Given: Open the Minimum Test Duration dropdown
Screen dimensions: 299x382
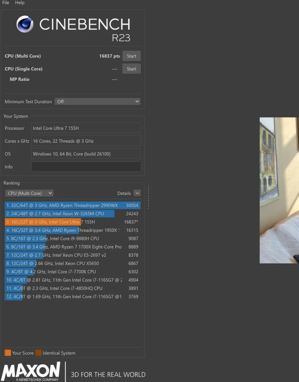Looking at the screenshot, I should pos(97,101).
